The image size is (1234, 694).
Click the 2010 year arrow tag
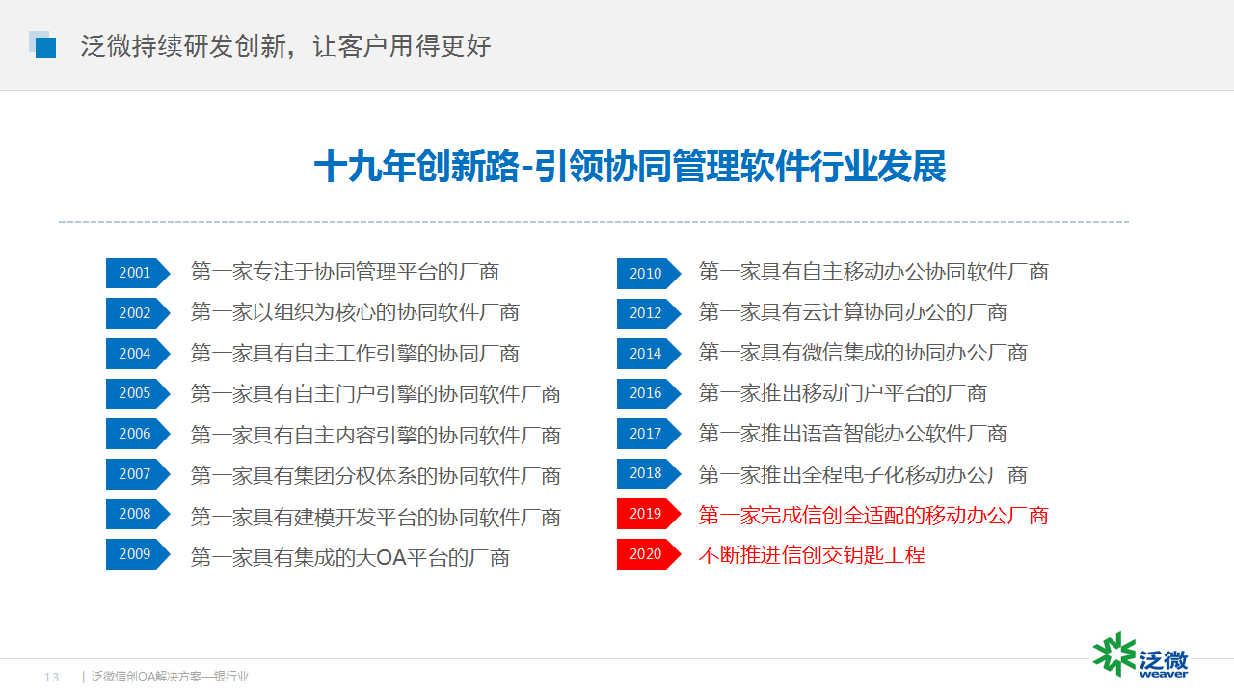point(649,274)
